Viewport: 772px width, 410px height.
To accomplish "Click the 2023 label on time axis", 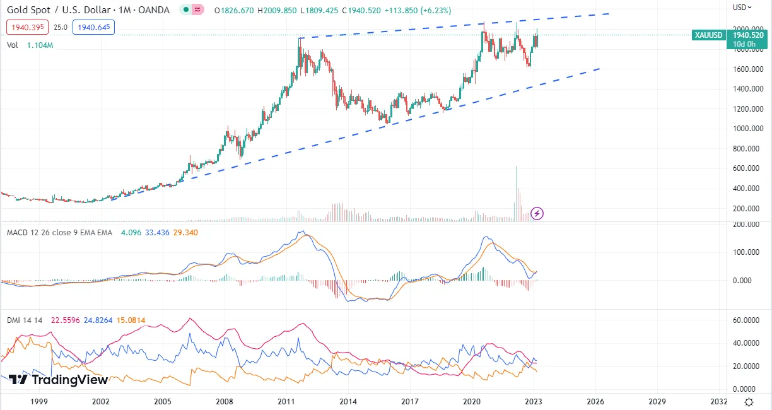I will pyautogui.click(x=534, y=401).
